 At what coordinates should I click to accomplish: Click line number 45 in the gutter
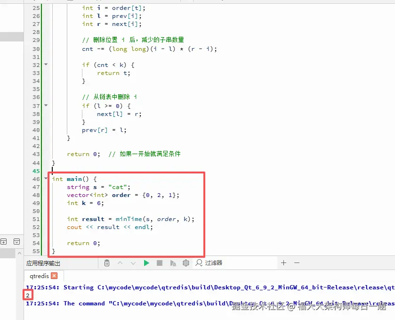pos(36,171)
